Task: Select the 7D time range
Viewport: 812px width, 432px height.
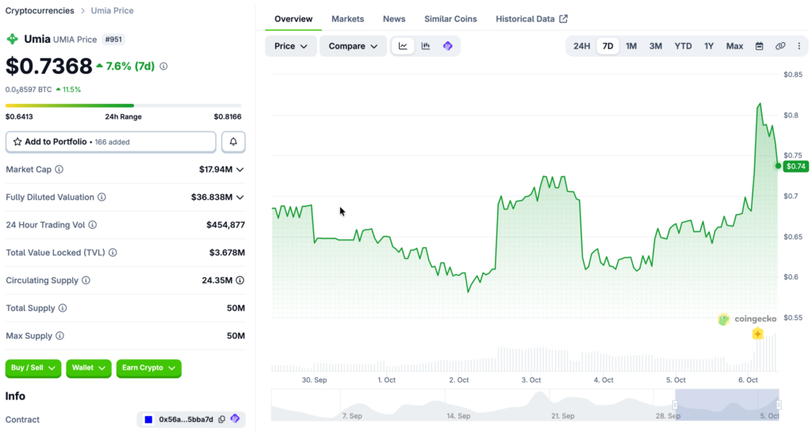Action: click(608, 46)
